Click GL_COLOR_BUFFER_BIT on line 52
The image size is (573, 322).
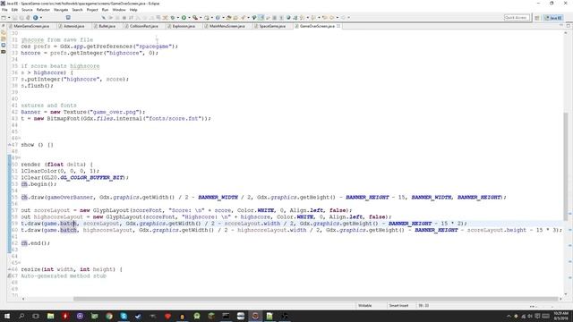coord(91,177)
